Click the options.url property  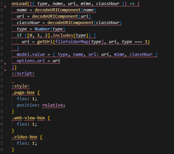click(31, 61)
